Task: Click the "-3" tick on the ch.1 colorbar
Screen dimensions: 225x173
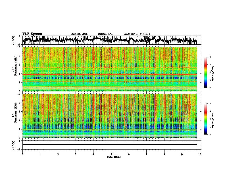Action: (209, 57)
